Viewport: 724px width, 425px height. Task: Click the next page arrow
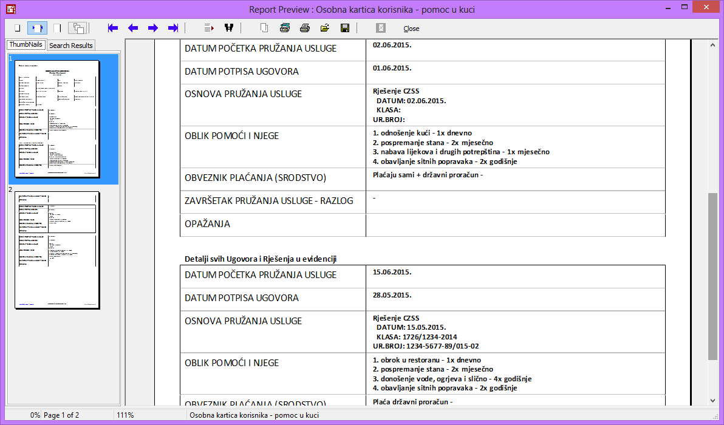click(x=152, y=28)
